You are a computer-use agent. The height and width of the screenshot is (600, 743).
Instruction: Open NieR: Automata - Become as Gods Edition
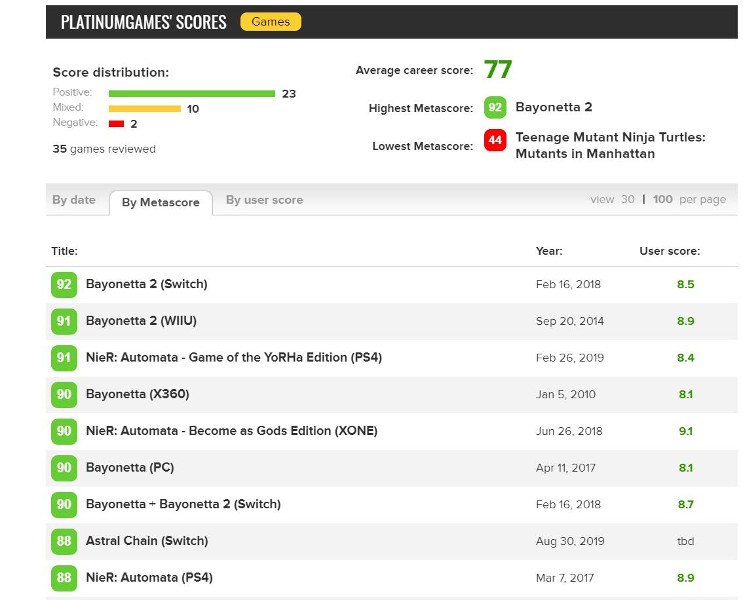(231, 431)
